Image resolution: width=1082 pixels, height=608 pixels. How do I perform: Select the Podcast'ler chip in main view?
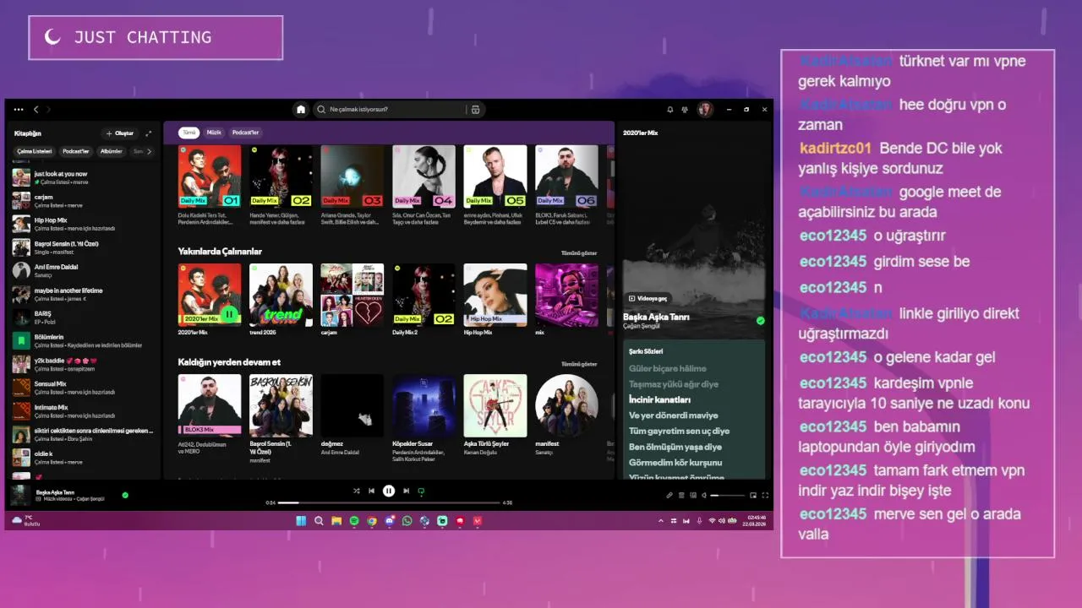pos(246,133)
